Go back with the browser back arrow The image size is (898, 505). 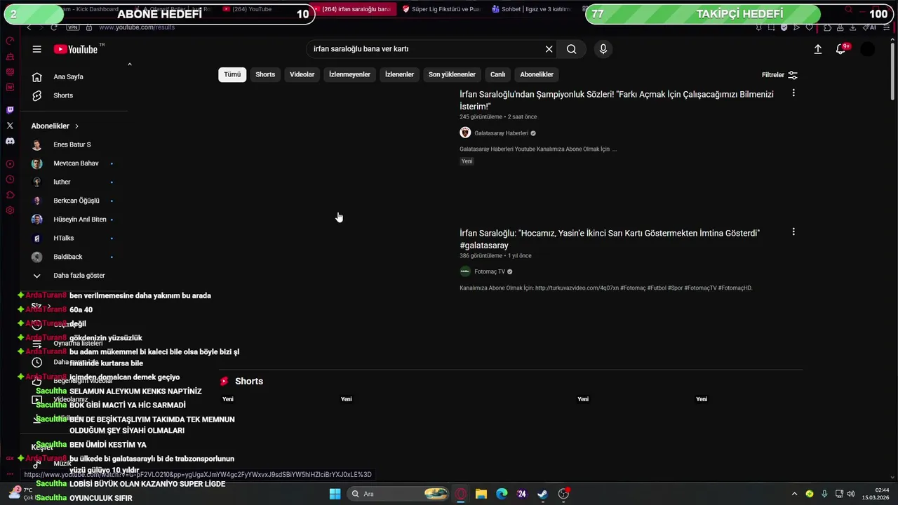(x=29, y=27)
